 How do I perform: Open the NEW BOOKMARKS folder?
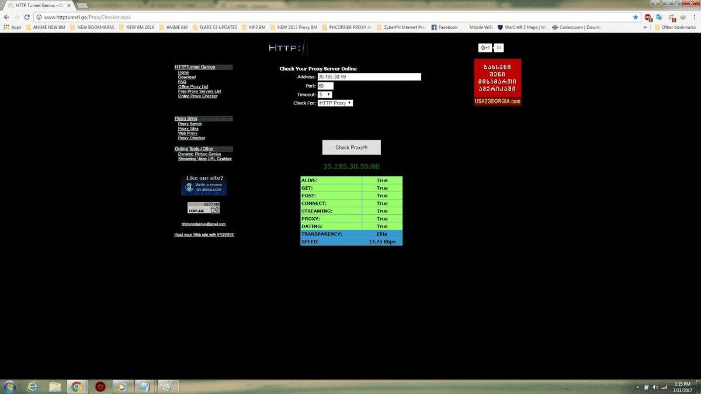(92, 27)
